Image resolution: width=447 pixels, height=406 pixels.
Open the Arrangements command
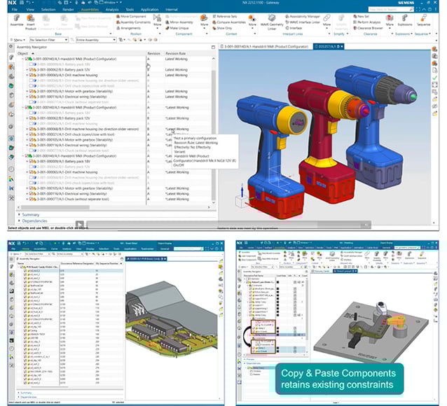click(128, 28)
